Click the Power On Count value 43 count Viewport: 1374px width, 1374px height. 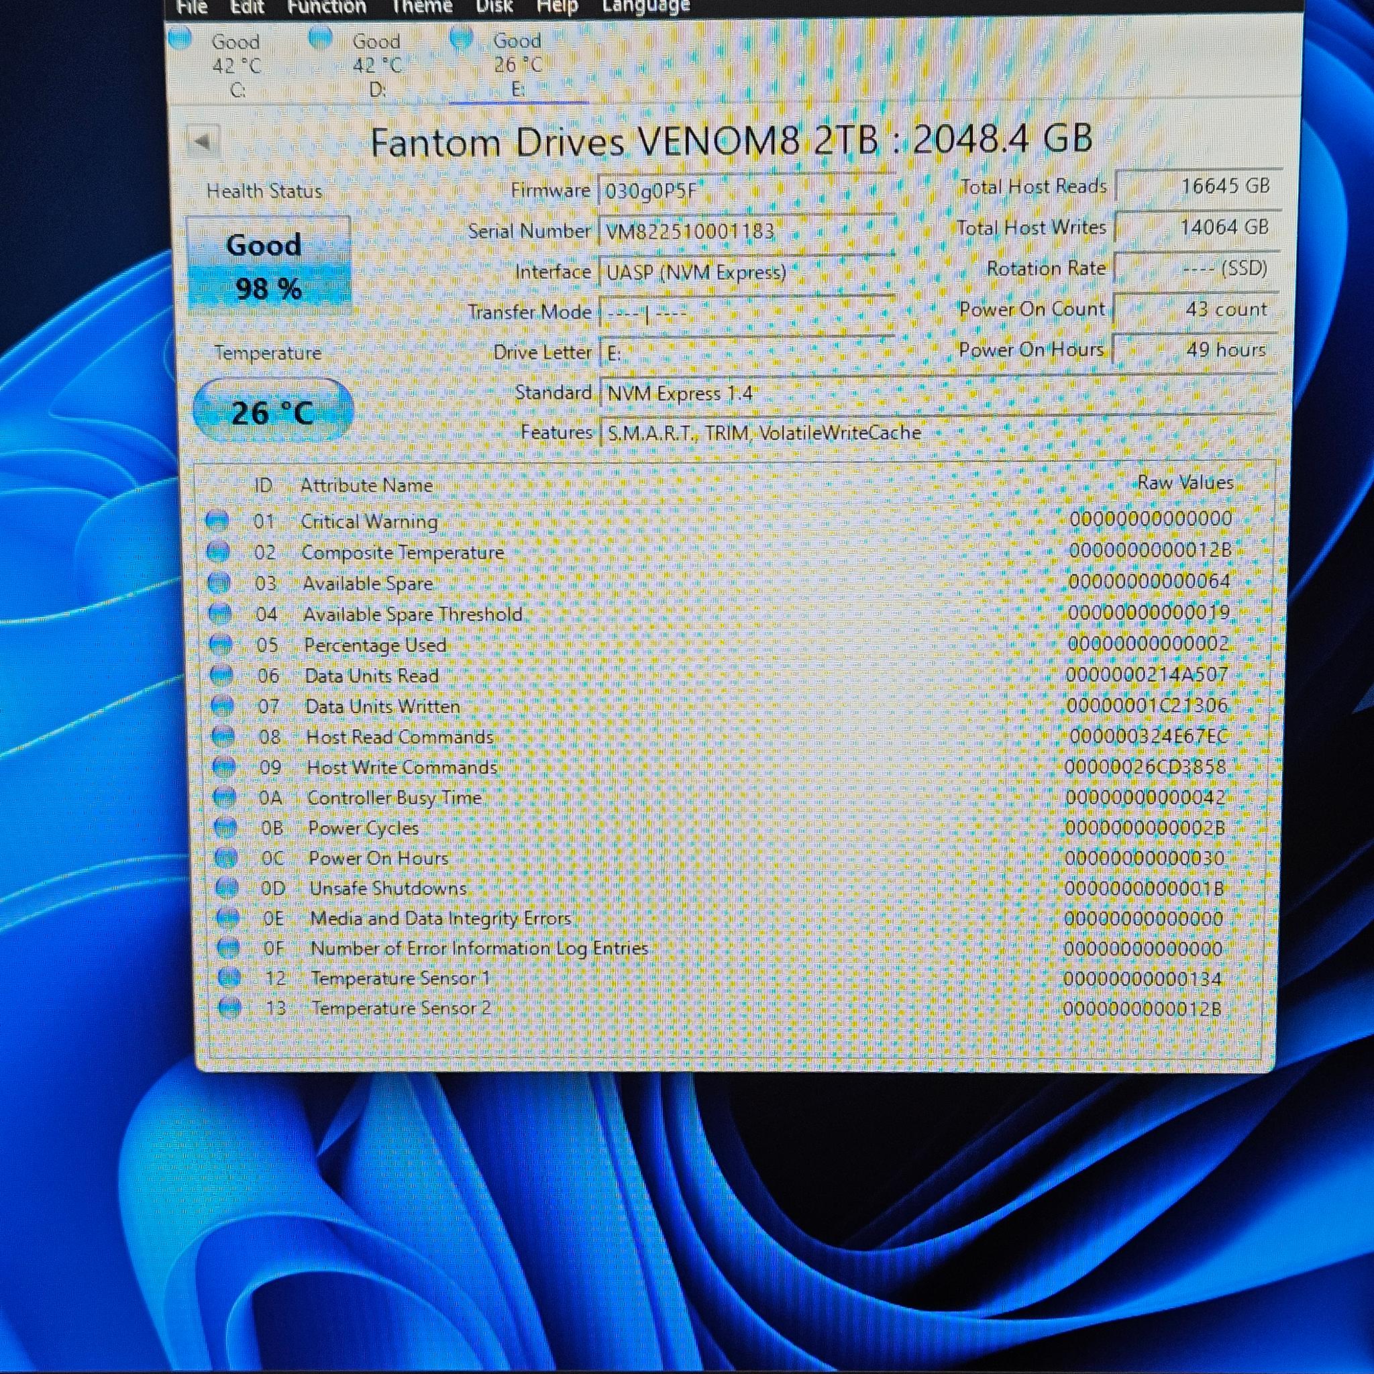click(1196, 309)
